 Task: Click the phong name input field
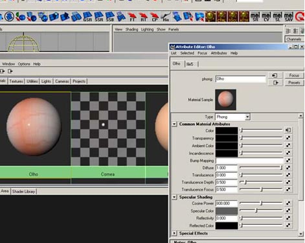pos(240,79)
